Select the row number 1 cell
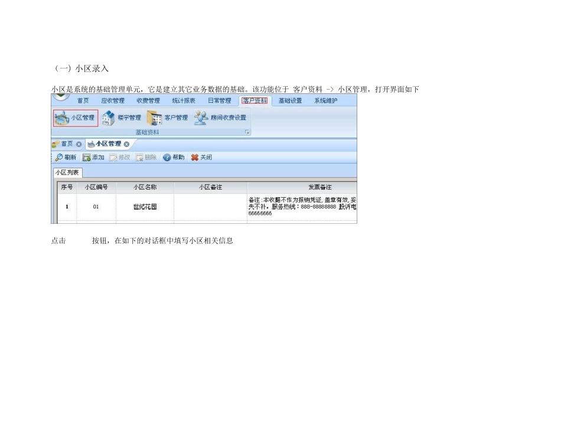Screen dimensions: 561x434 (x=67, y=207)
